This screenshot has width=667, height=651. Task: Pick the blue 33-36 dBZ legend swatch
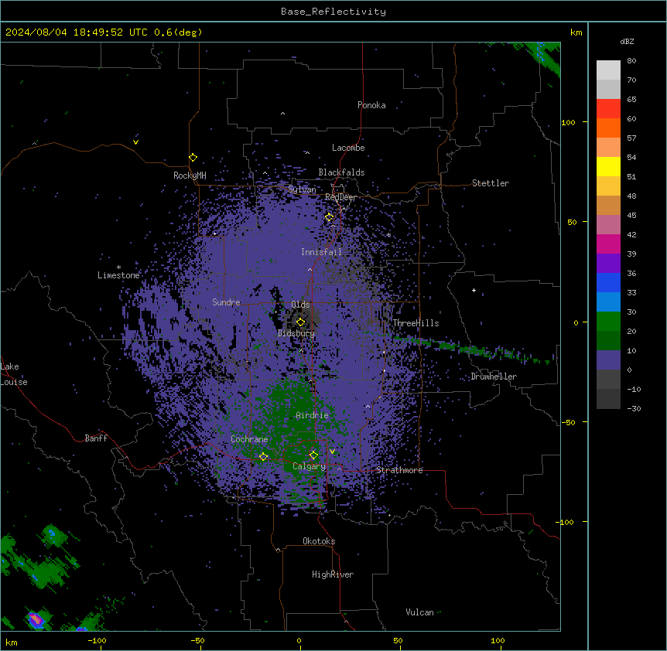pos(608,282)
